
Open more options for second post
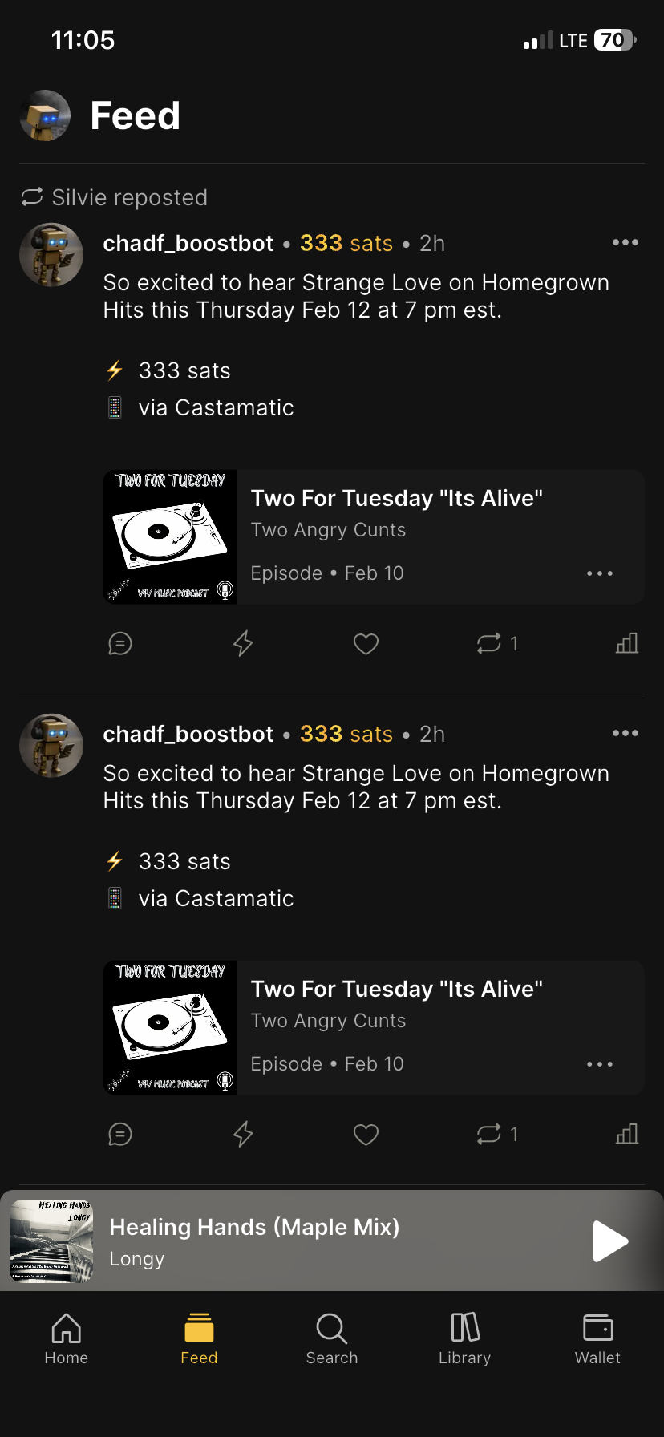coord(625,733)
